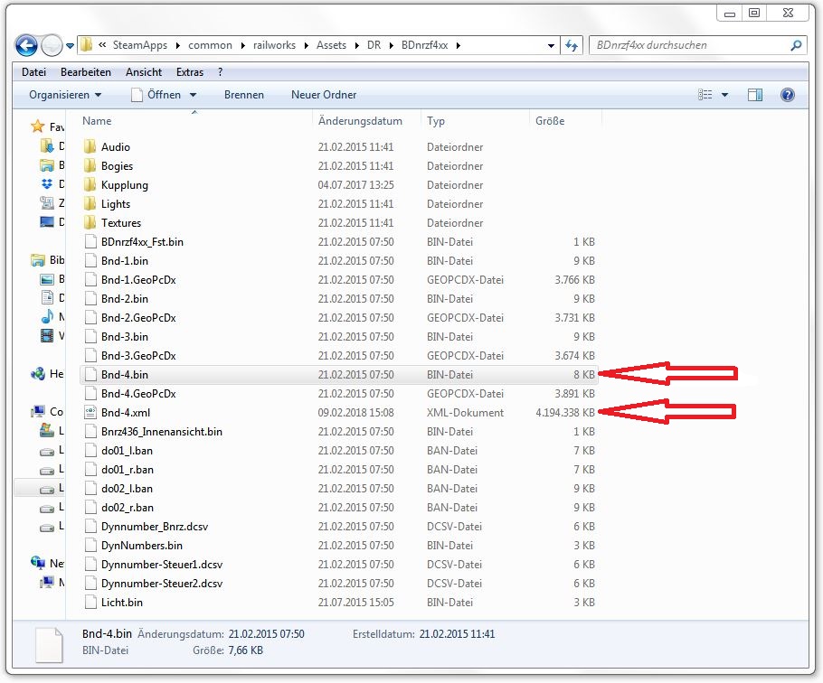Open the Ansicht menu
The width and height of the screenshot is (823, 683).
point(144,71)
